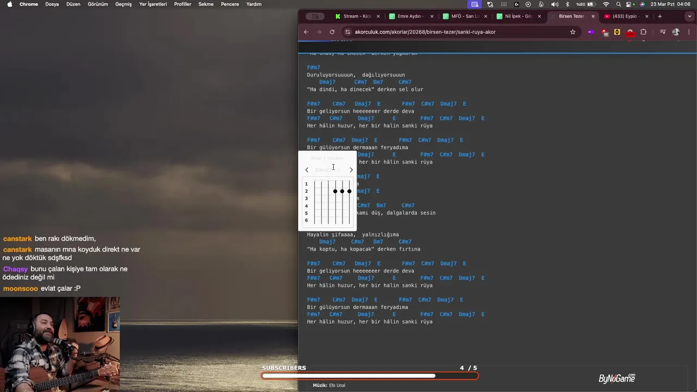Open the Geçmiş menu
Viewport: 697px width, 392px height.
[124, 4]
